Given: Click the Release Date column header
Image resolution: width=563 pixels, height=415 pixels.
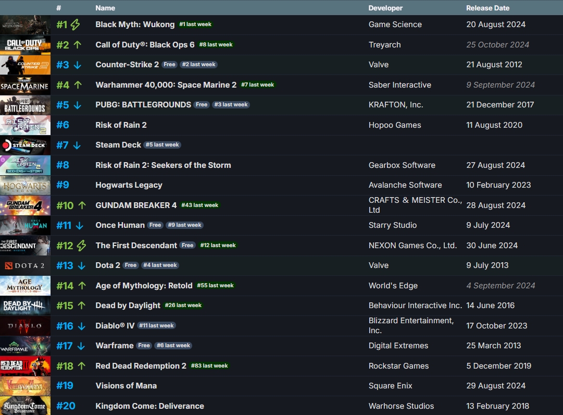Looking at the screenshot, I should [487, 8].
